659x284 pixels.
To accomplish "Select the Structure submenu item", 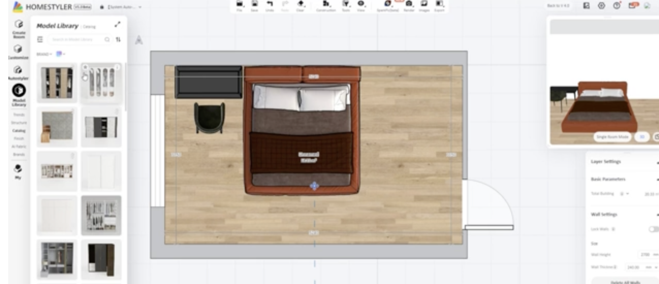I will (x=19, y=123).
